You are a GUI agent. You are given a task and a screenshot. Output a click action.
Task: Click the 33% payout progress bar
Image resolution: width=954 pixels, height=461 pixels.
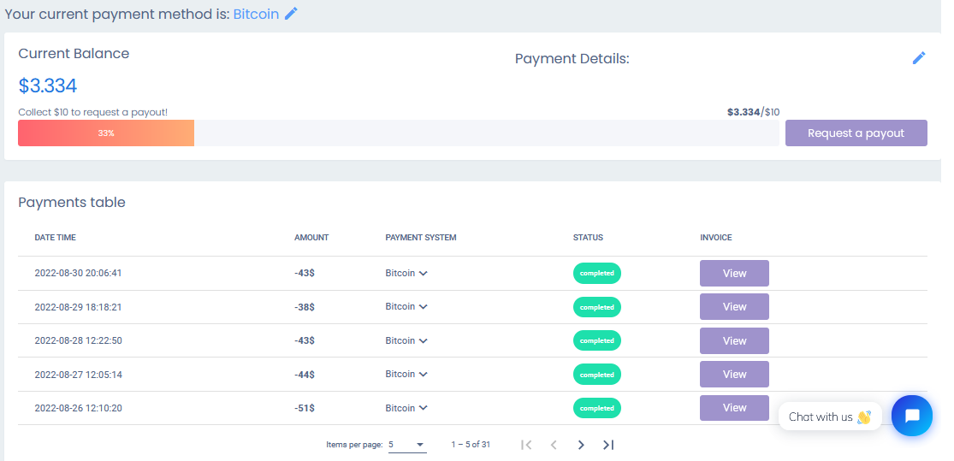coord(106,133)
